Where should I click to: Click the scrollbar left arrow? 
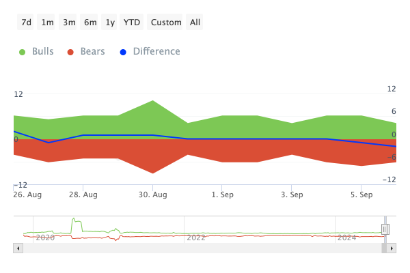pyautogui.click(x=17, y=248)
